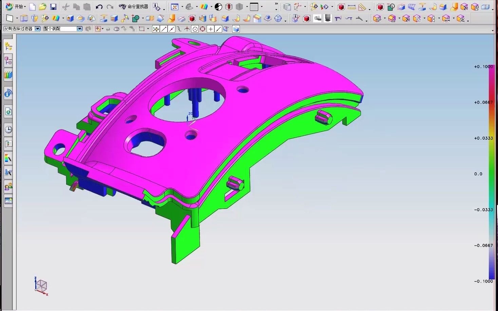Screen dimensions: 498x311
Task: Toggle Arc Center snap option
Action: click(195, 29)
